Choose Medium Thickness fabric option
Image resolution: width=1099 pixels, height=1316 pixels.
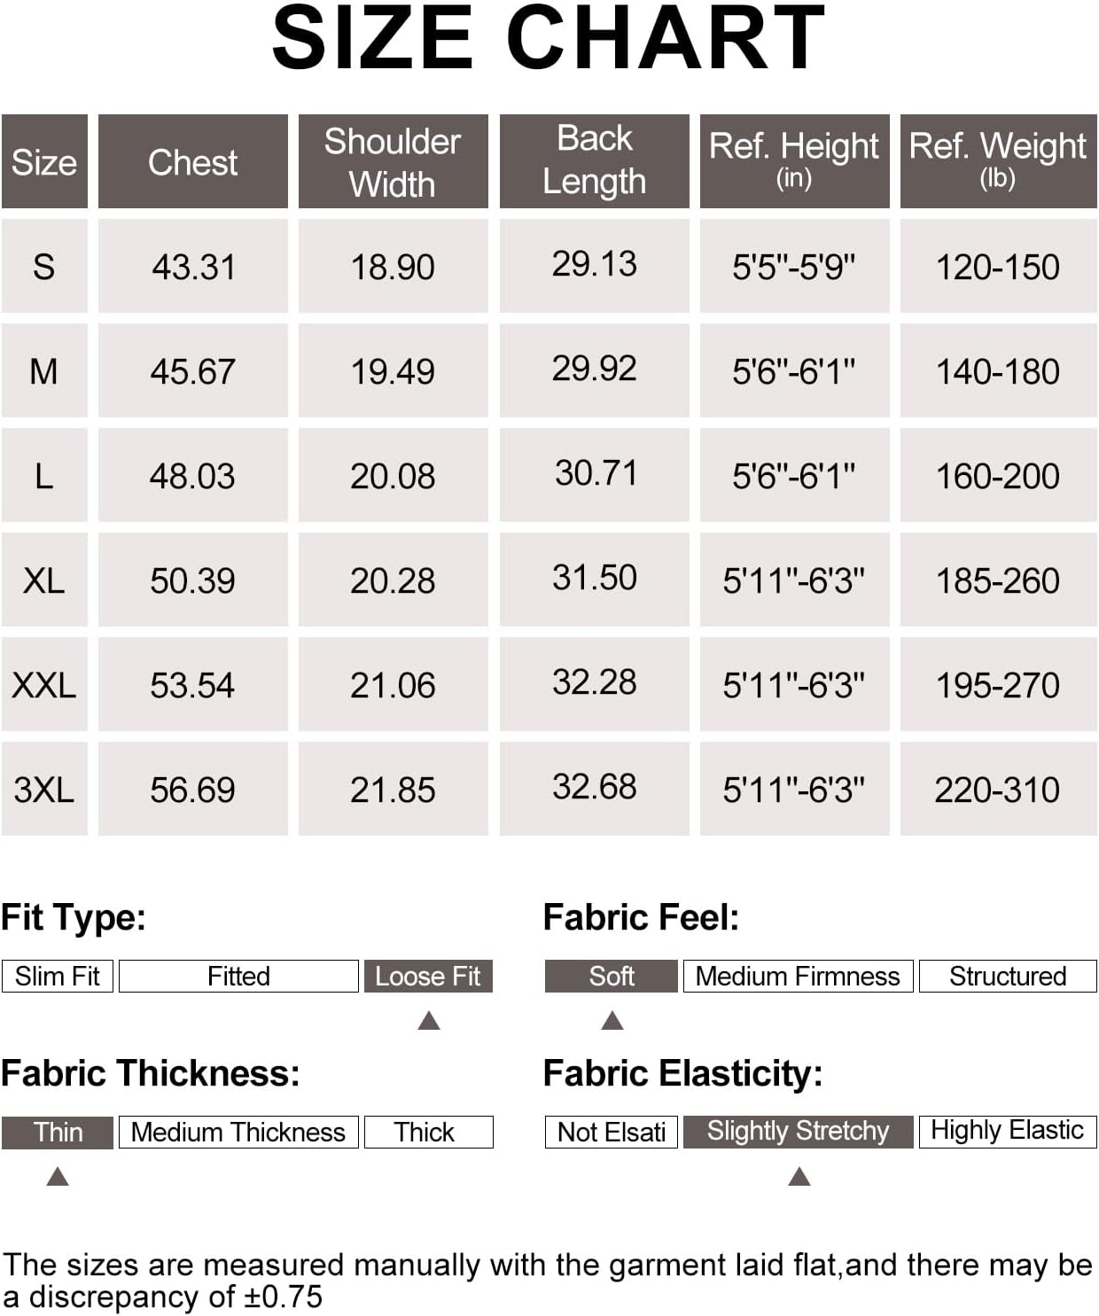(x=238, y=1132)
